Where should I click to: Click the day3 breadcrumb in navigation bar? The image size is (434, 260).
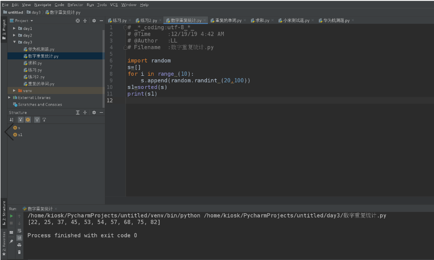click(34, 13)
